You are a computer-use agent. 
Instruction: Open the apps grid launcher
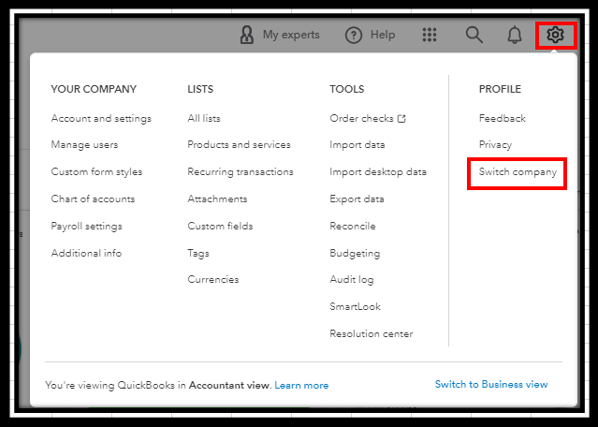pos(430,36)
